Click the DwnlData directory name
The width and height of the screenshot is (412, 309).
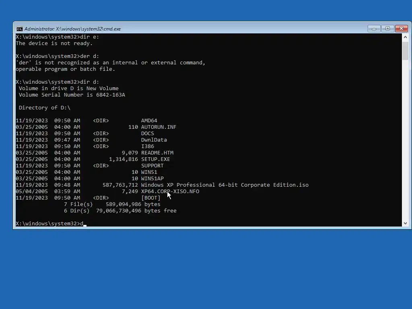154,140
